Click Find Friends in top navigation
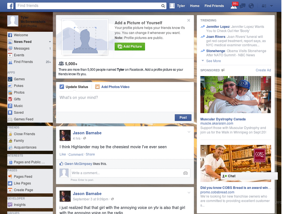The image size is (285, 214). pyautogui.click(x=214, y=6)
